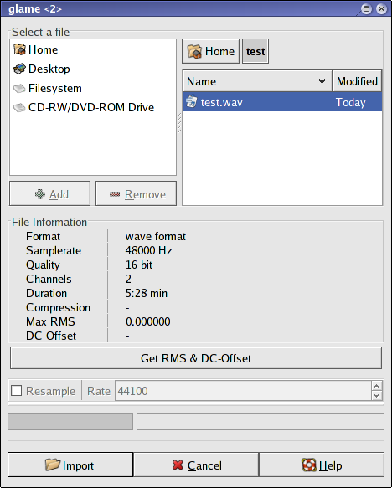
Task: Click the 'wave format' value
Action: [x=155, y=237]
